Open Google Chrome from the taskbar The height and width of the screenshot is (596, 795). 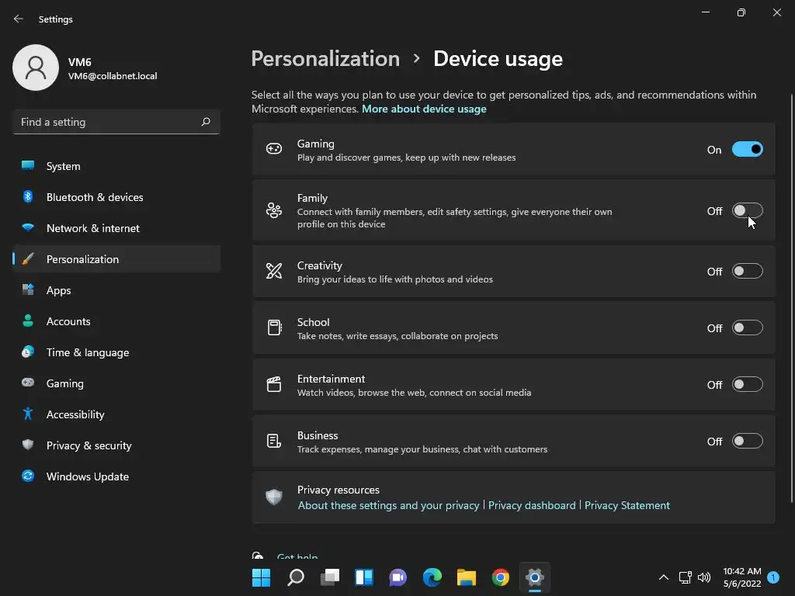(500, 577)
